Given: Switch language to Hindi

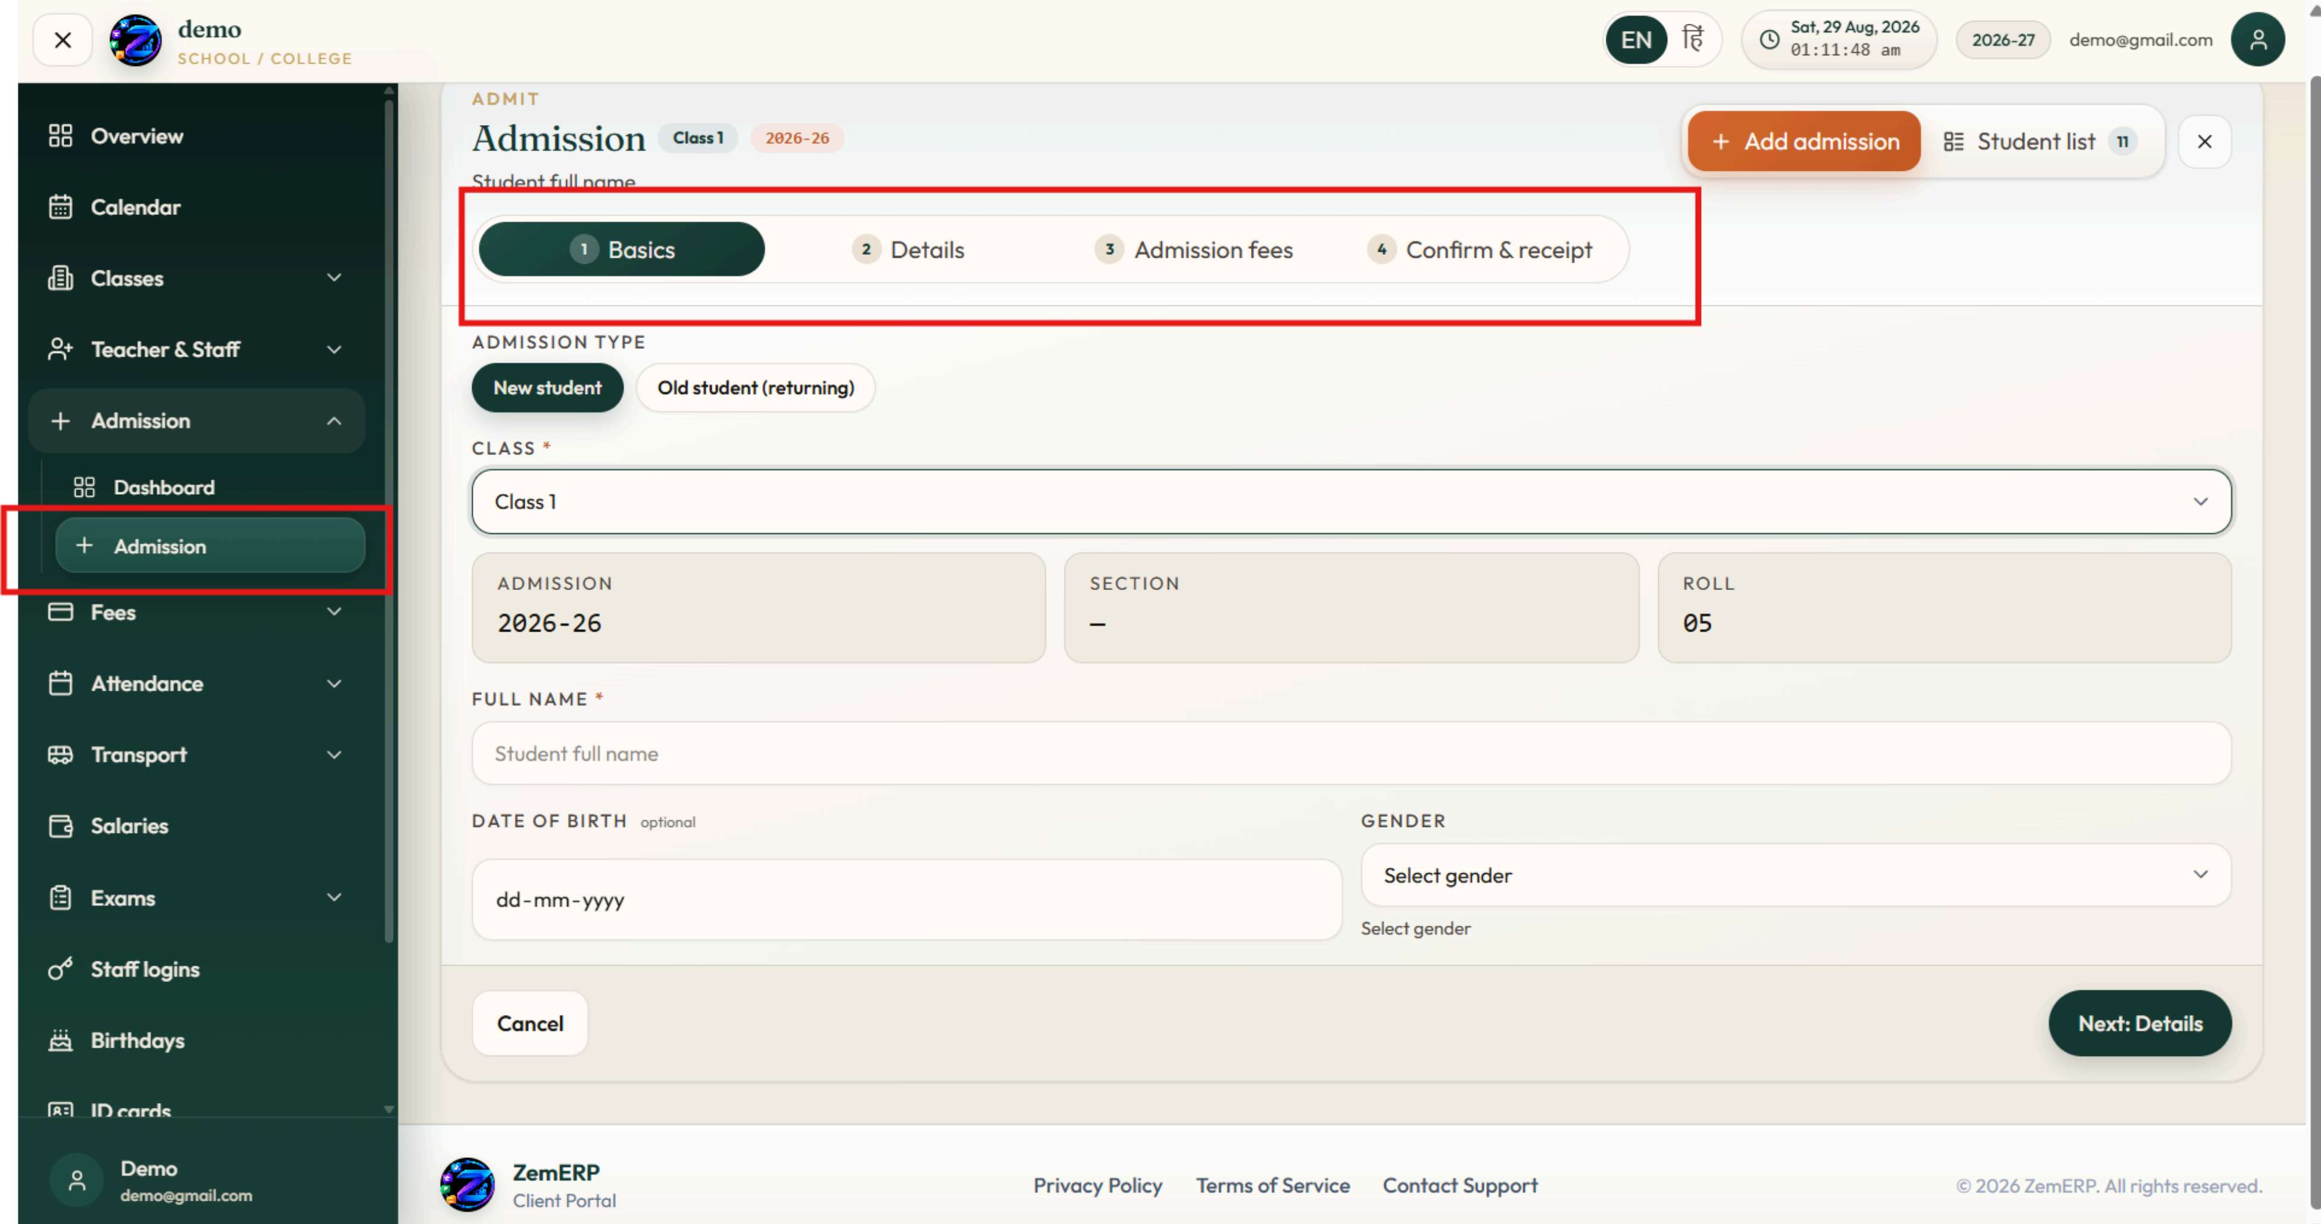Looking at the screenshot, I should pos(1693,40).
